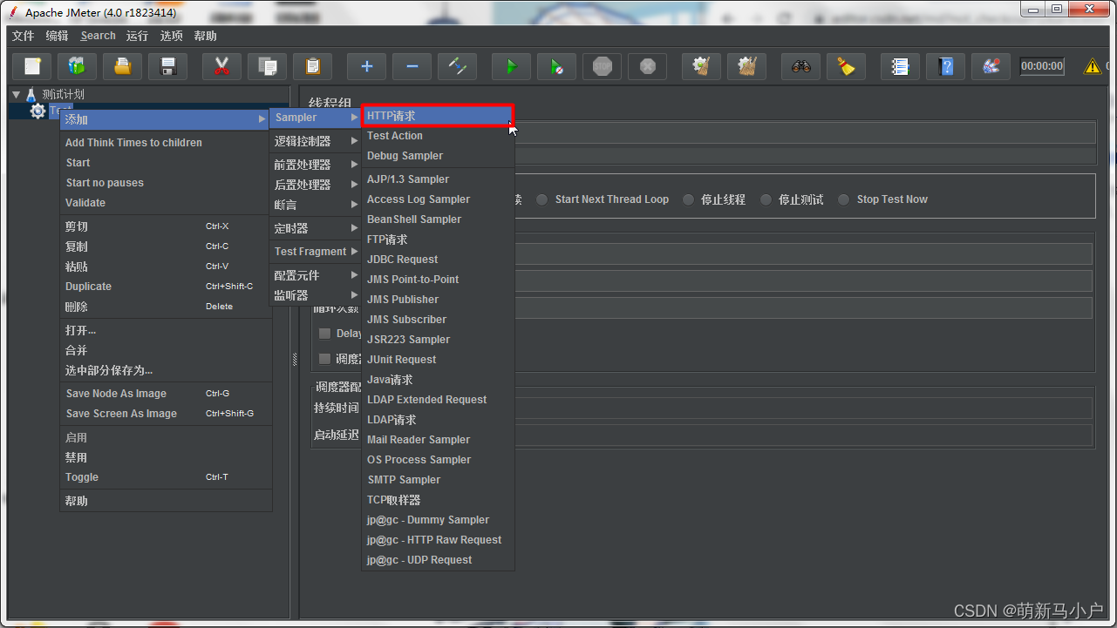This screenshot has height=628, width=1117.
Task: Click the thread group gear icon in tree
Action: coord(37,111)
